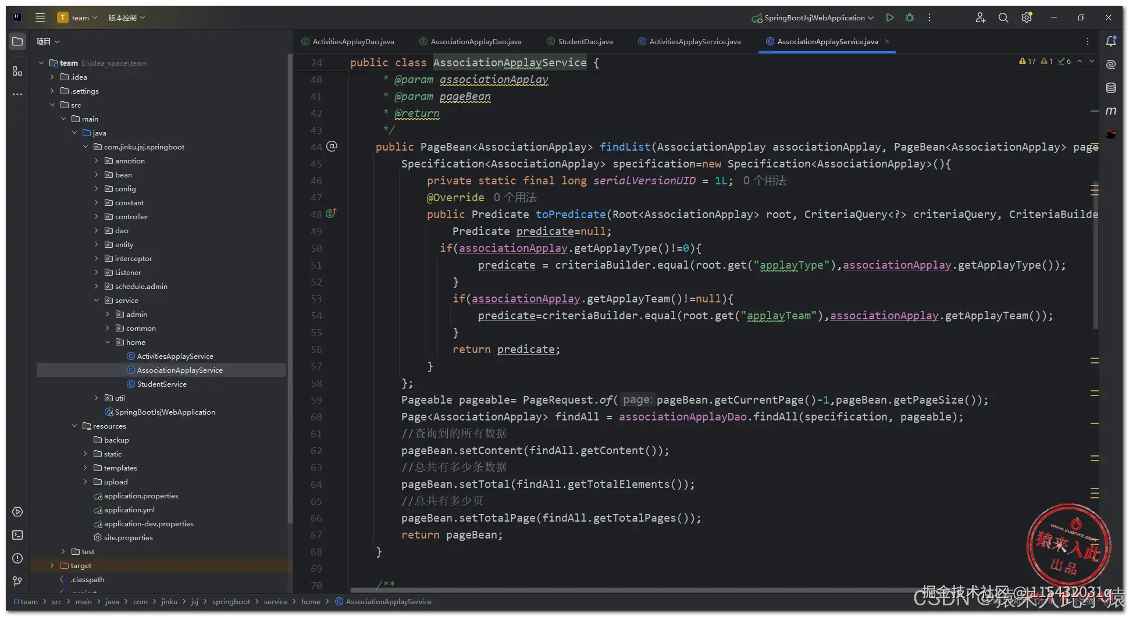This screenshot has width=1129, height=617.
Task: Toggle the Structure tool window
Action: 17,71
